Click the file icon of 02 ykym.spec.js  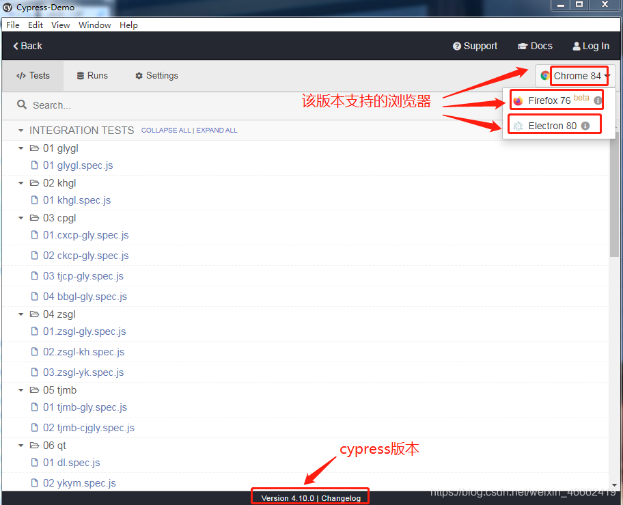point(35,482)
